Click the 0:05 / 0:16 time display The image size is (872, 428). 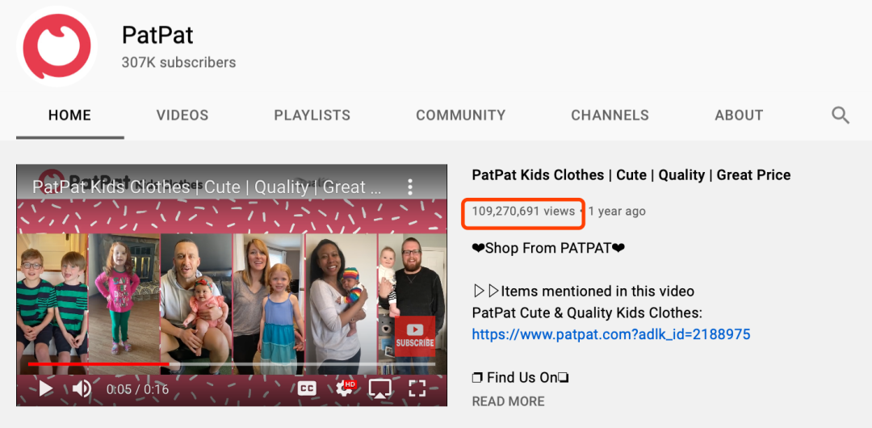click(137, 389)
